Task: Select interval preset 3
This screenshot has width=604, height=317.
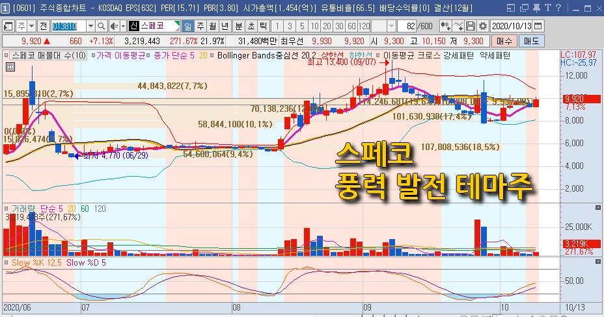Action: (290, 26)
